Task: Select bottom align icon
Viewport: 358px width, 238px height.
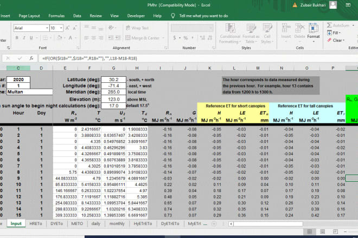Action: click(101, 28)
